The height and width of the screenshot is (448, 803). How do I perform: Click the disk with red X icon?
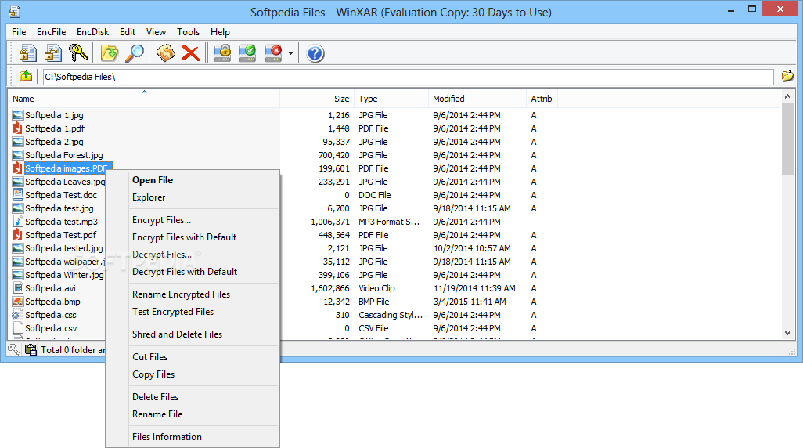tap(273, 53)
